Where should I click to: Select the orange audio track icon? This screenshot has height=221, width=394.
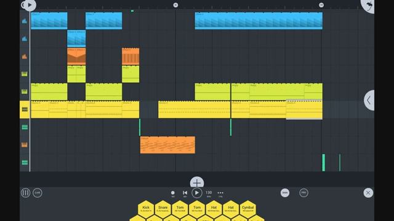pos(25,56)
